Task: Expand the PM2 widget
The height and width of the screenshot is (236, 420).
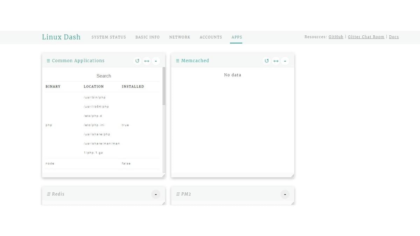Action: (x=285, y=194)
